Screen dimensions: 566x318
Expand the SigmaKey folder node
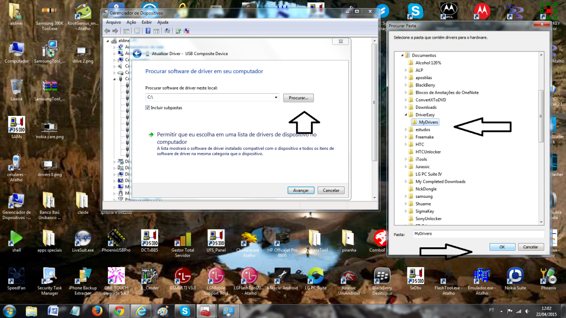click(x=406, y=212)
